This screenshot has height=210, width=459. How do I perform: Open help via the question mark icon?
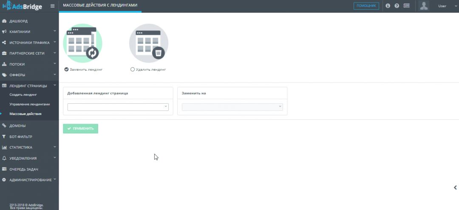[397, 6]
